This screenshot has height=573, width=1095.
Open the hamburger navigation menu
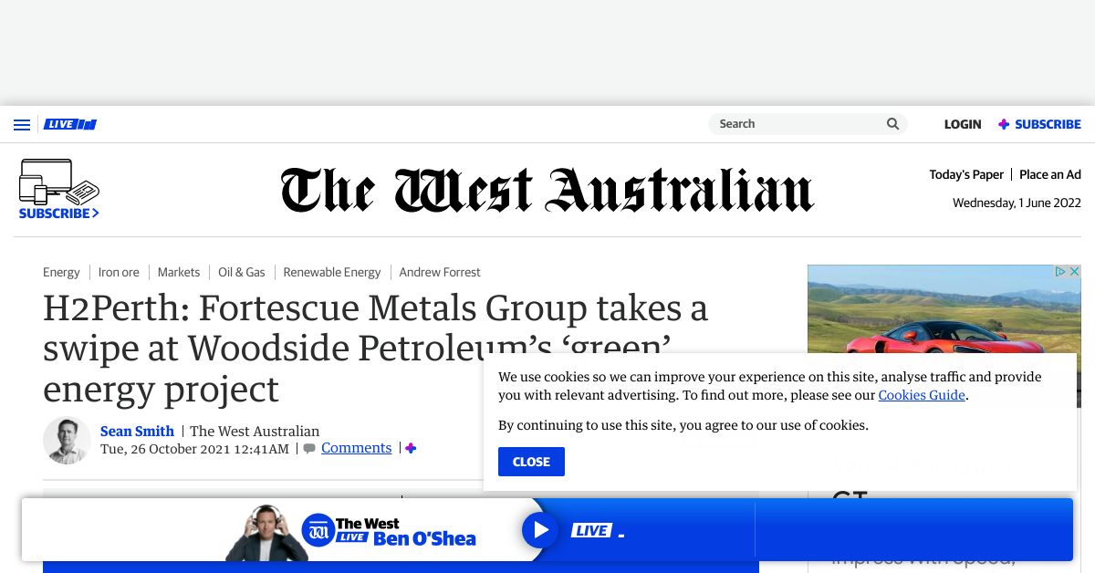pyautogui.click(x=22, y=124)
